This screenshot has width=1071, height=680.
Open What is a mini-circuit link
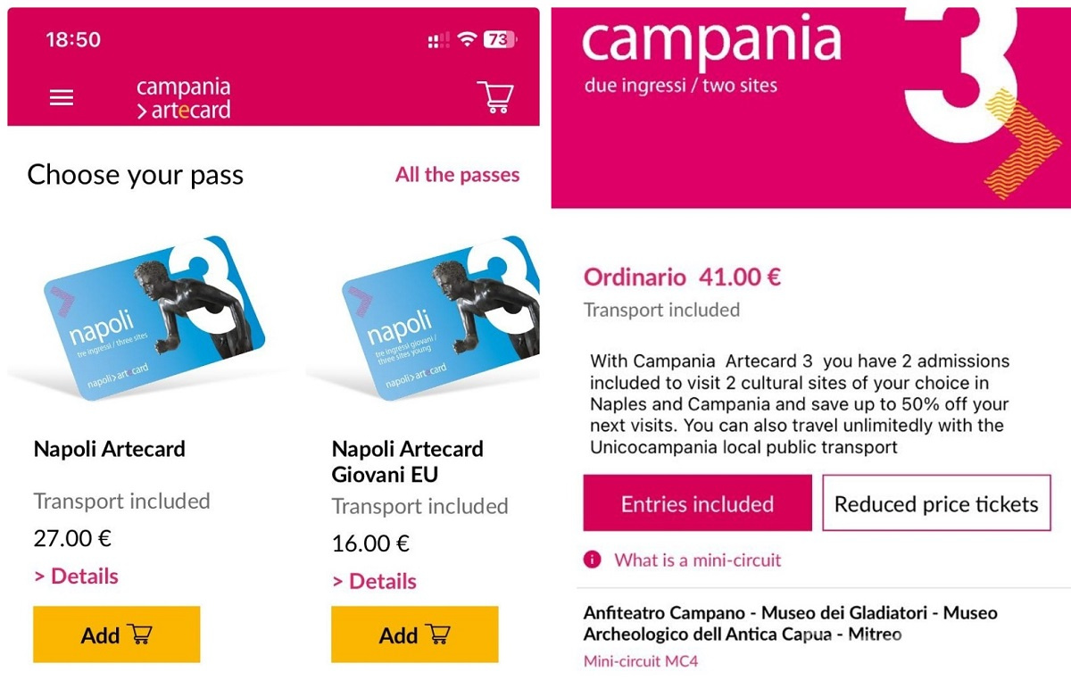697,560
